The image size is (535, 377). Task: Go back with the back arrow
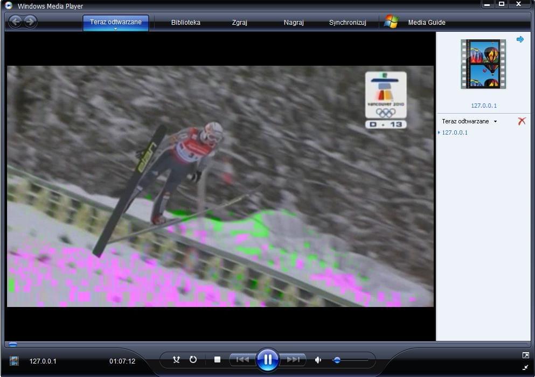(16, 22)
